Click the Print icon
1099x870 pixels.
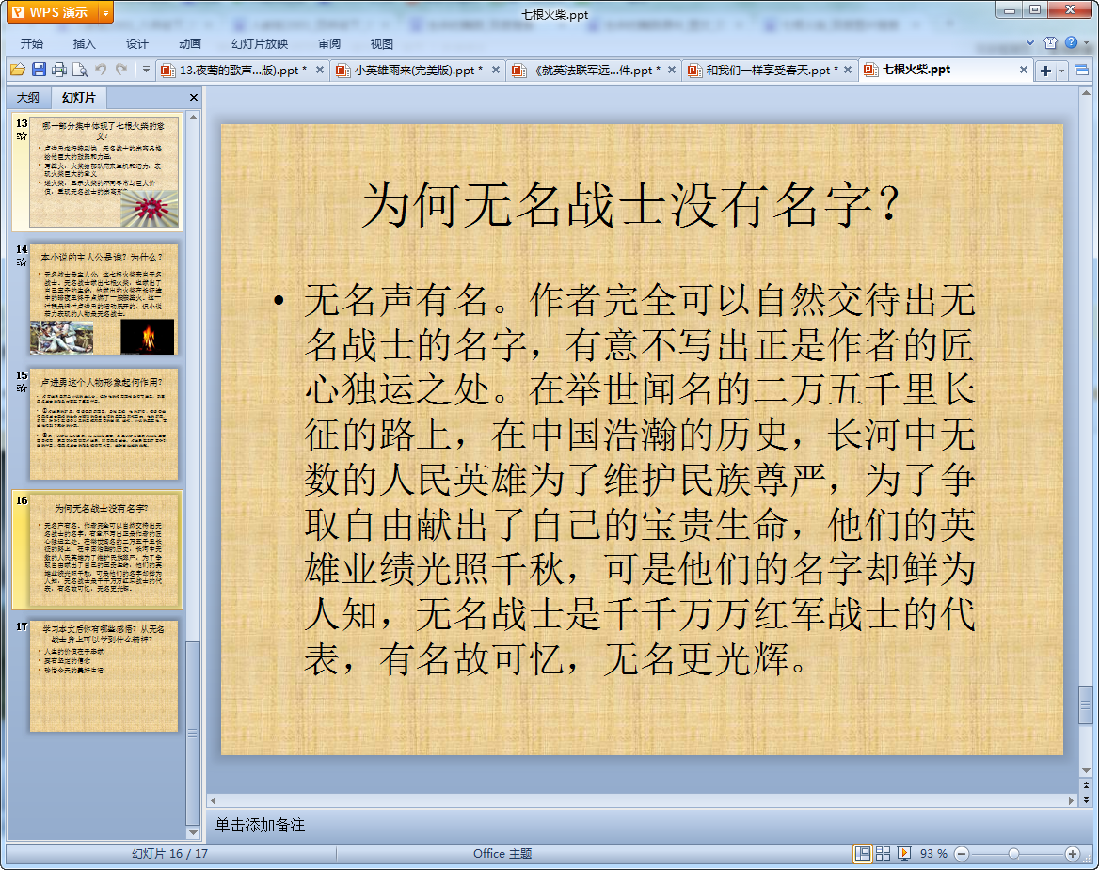59,70
